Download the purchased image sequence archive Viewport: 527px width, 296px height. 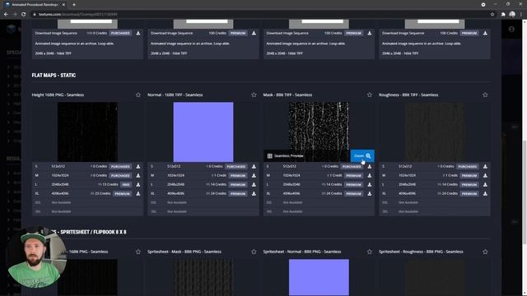(138, 33)
